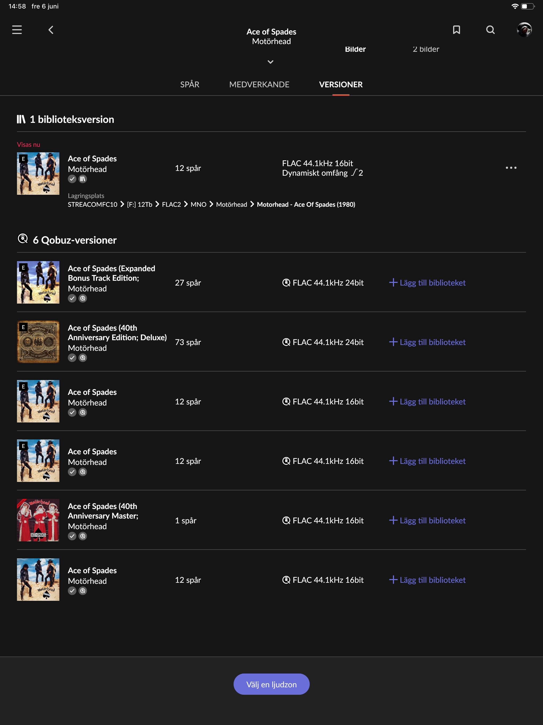Screen dimensions: 543x725
Task: Open STREACOMFC10 in the storage path
Action: tap(92, 205)
